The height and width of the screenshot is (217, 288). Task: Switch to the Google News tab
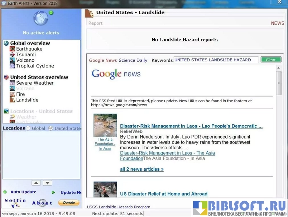[x=103, y=60]
